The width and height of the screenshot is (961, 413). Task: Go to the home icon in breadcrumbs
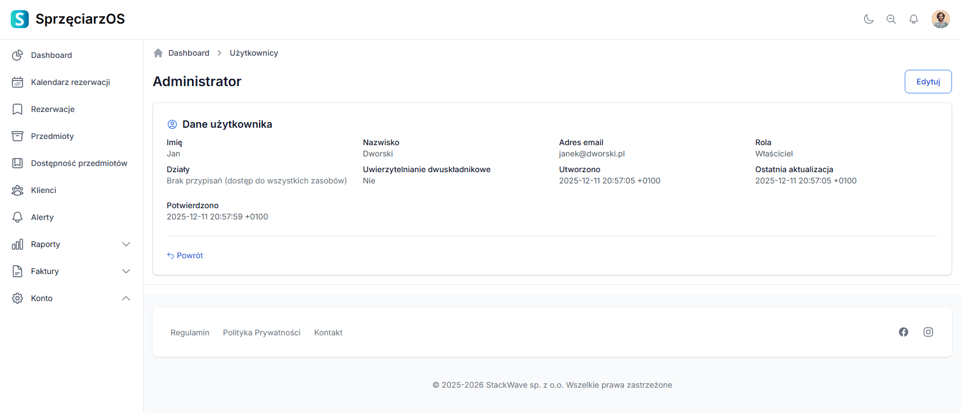[158, 53]
